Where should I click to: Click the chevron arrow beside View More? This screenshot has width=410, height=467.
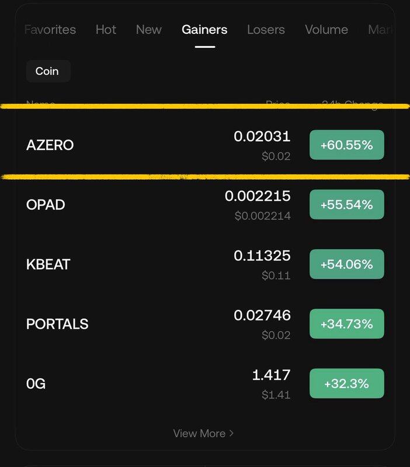coord(231,433)
